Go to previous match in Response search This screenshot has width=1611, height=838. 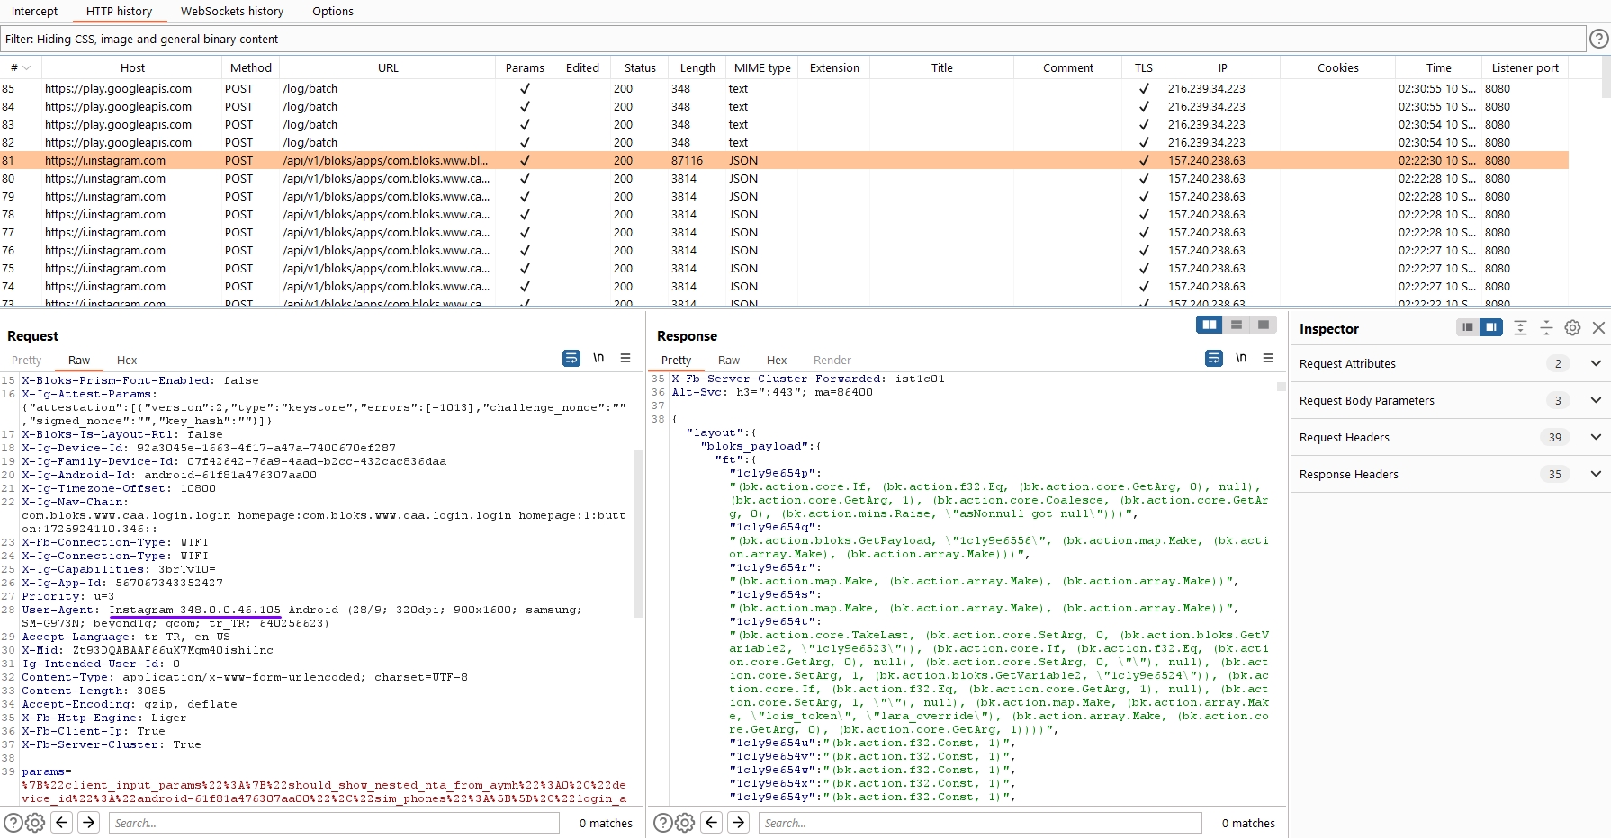pos(712,822)
